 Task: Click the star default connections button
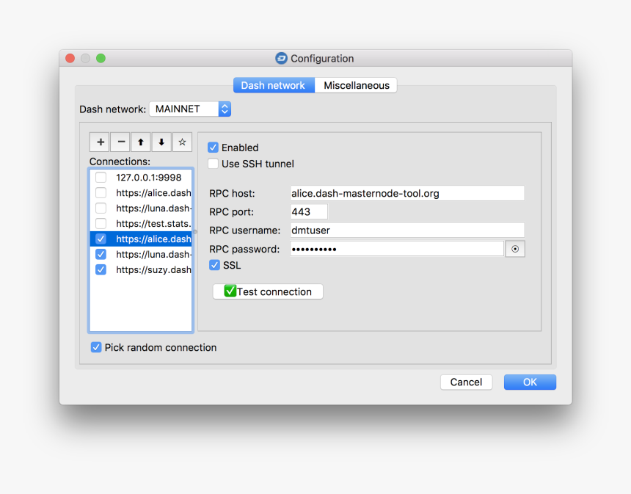182,142
